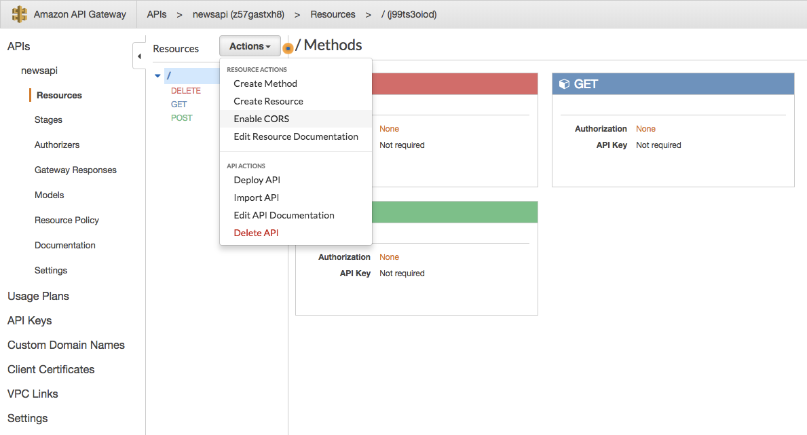Image resolution: width=807 pixels, height=435 pixels.
Task: Open the GET method card header
Action: tap(673, 84)
